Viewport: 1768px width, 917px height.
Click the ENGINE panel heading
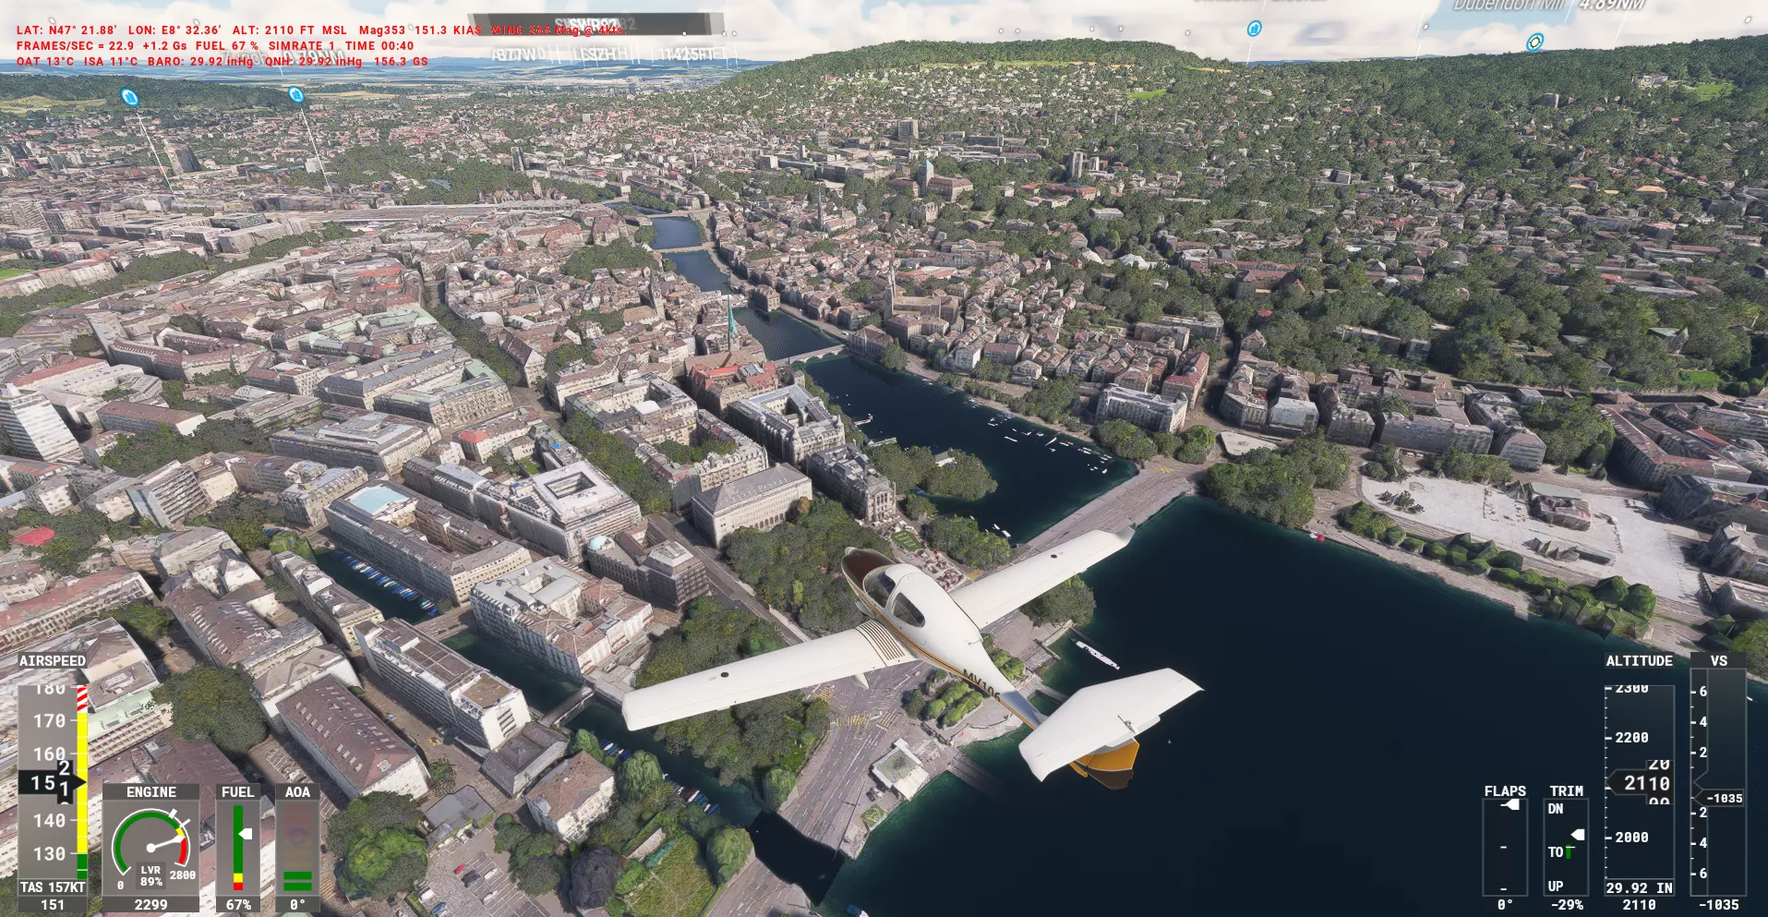pos(151,792)
